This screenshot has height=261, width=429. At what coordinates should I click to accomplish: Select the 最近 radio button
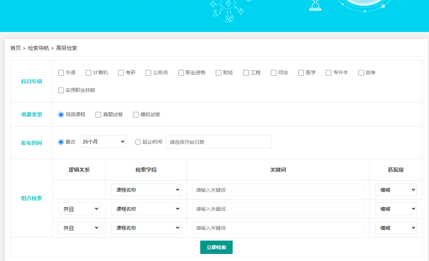pyautogui.click(x=61, y=142)
